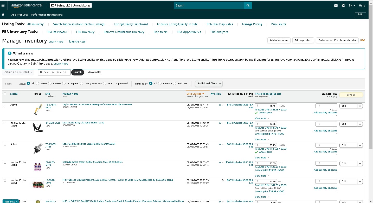The image size is (373, 203).
Task: Click the Save all button
Action: tap(351, 95)
